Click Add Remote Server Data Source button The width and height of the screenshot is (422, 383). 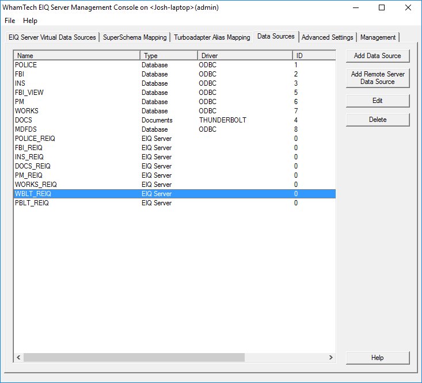[x=378, y=78]
